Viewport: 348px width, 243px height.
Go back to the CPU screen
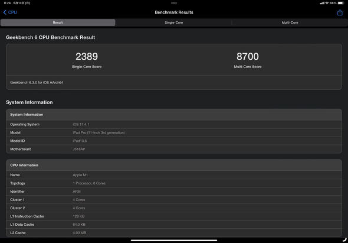pos(10,12)
